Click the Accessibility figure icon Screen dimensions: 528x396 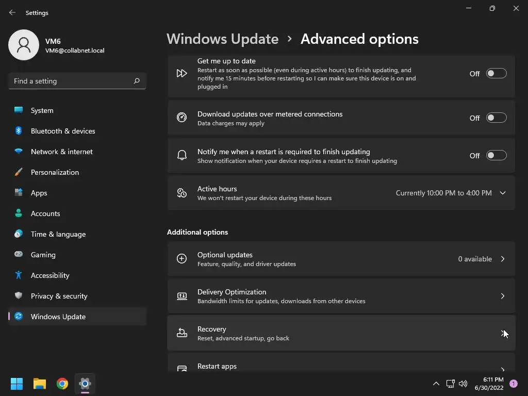pos(19,275)
